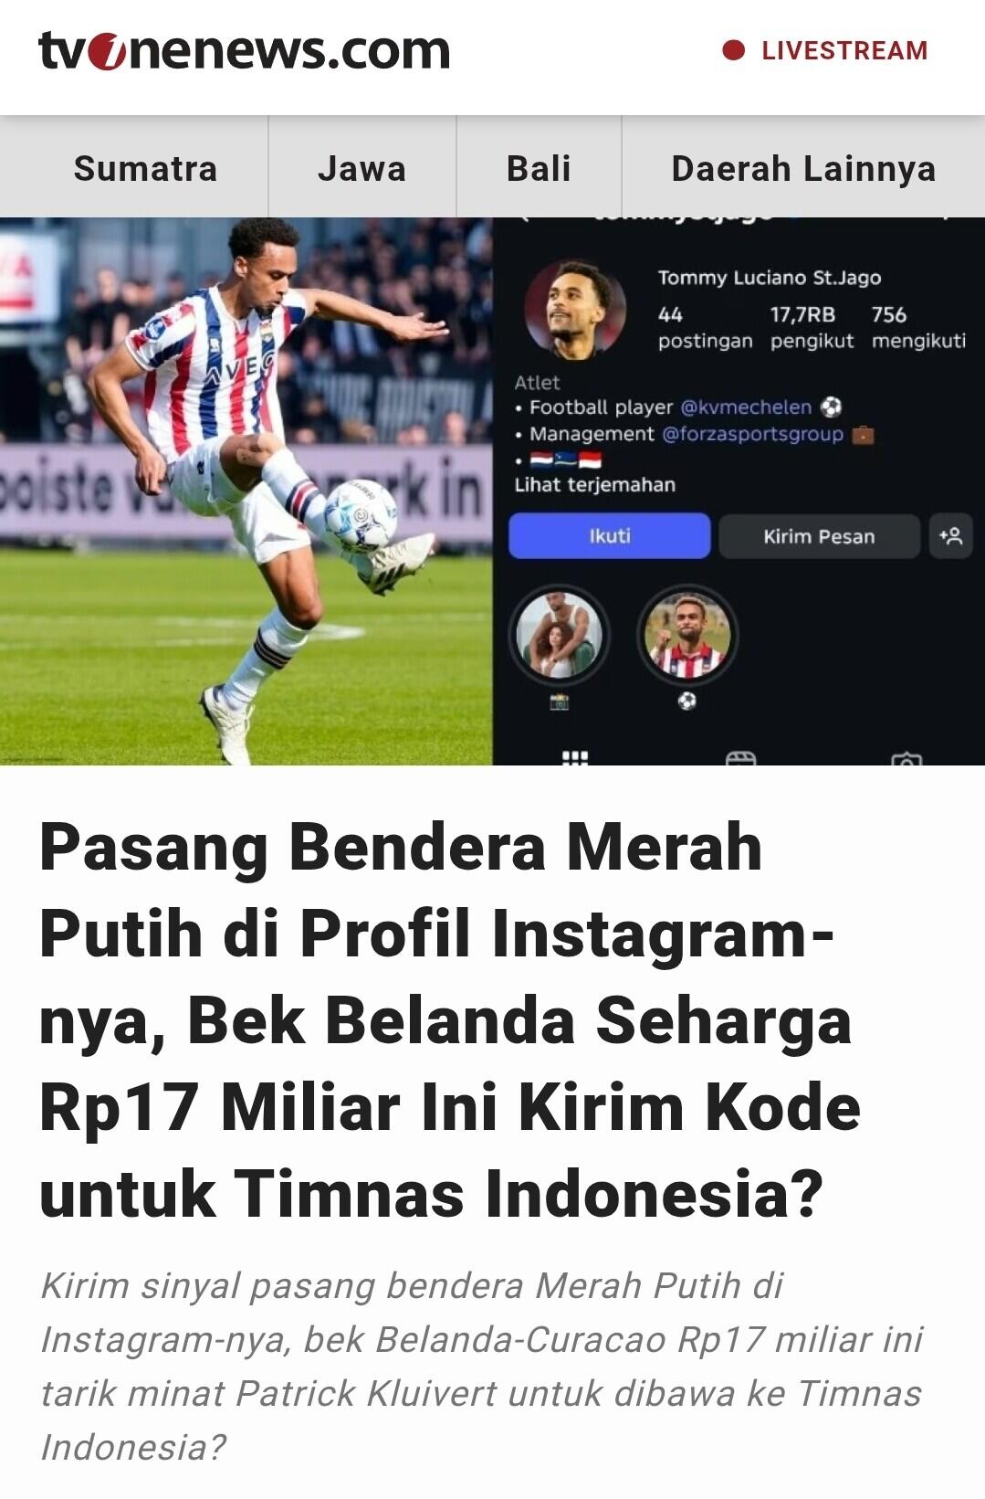Tap the blue Ikuti button
985x1499 pixels.
coord(609,536)
